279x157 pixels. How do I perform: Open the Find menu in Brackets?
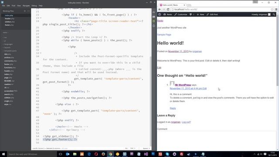point(14,6)
